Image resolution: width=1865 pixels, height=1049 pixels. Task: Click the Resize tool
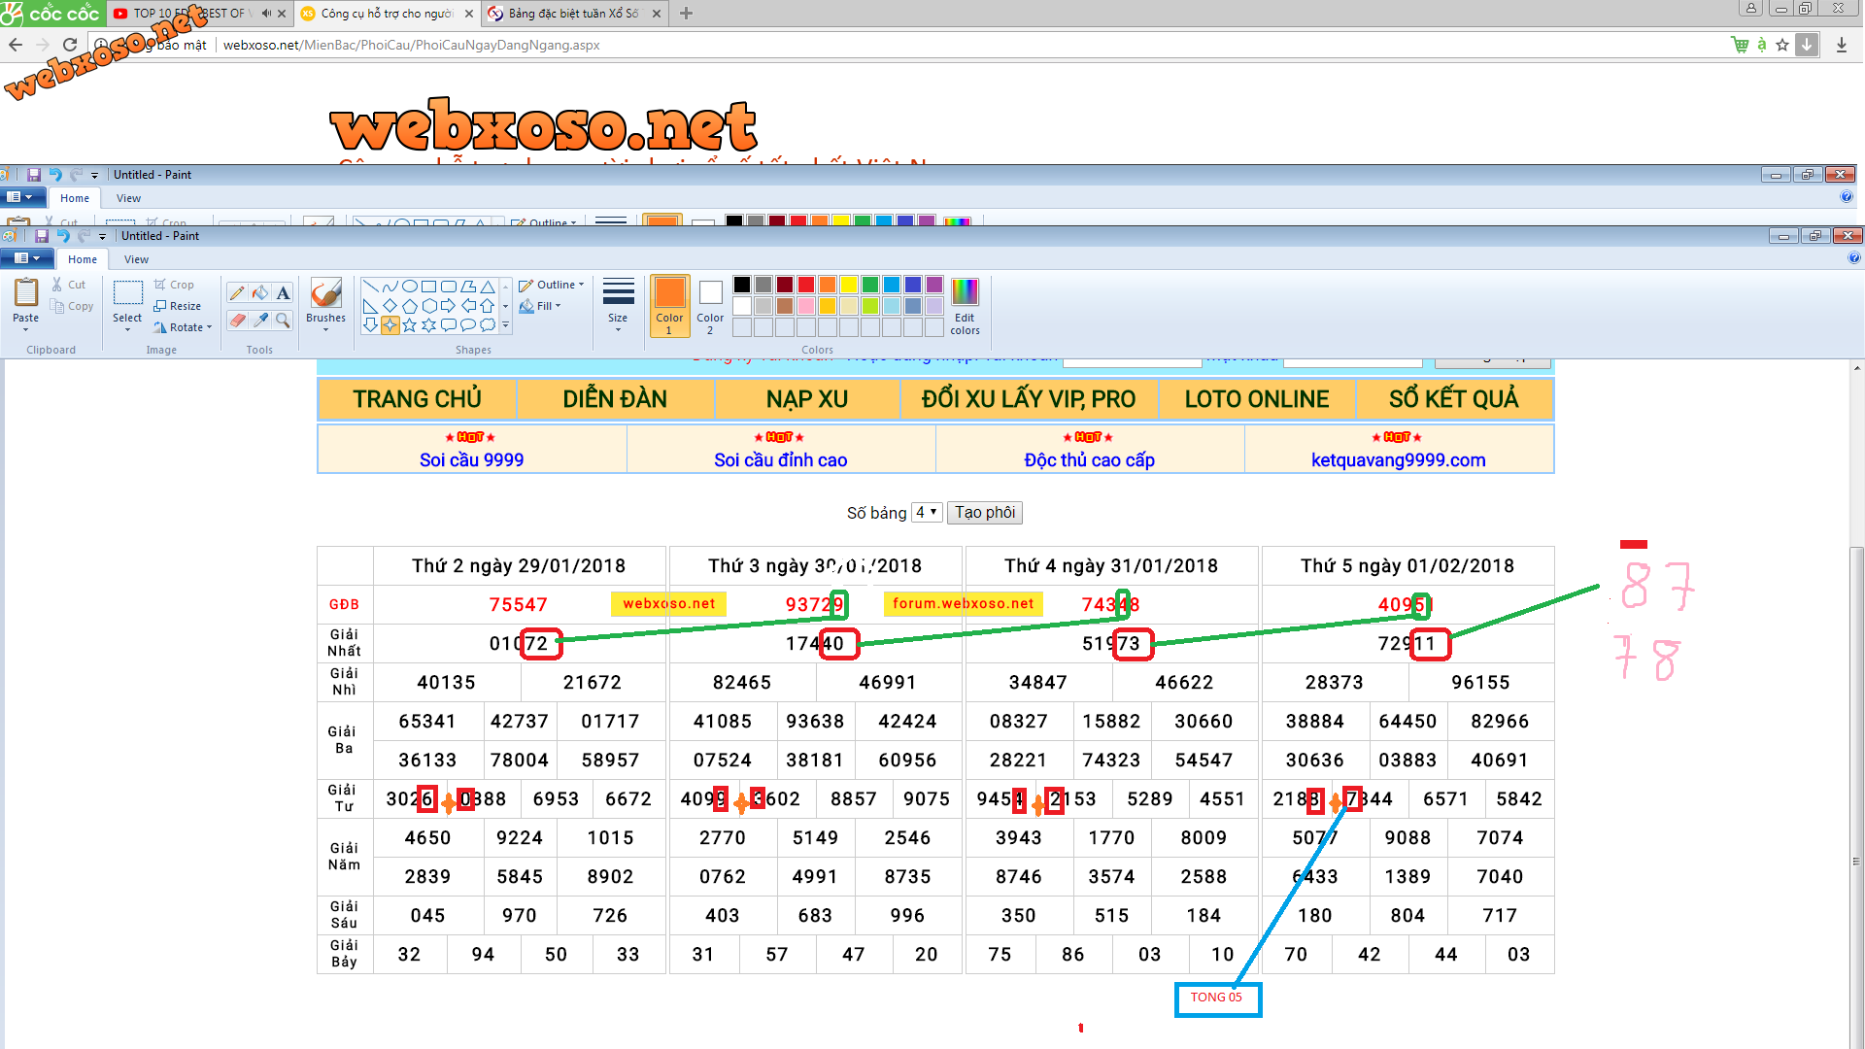(x=178, y=306)
